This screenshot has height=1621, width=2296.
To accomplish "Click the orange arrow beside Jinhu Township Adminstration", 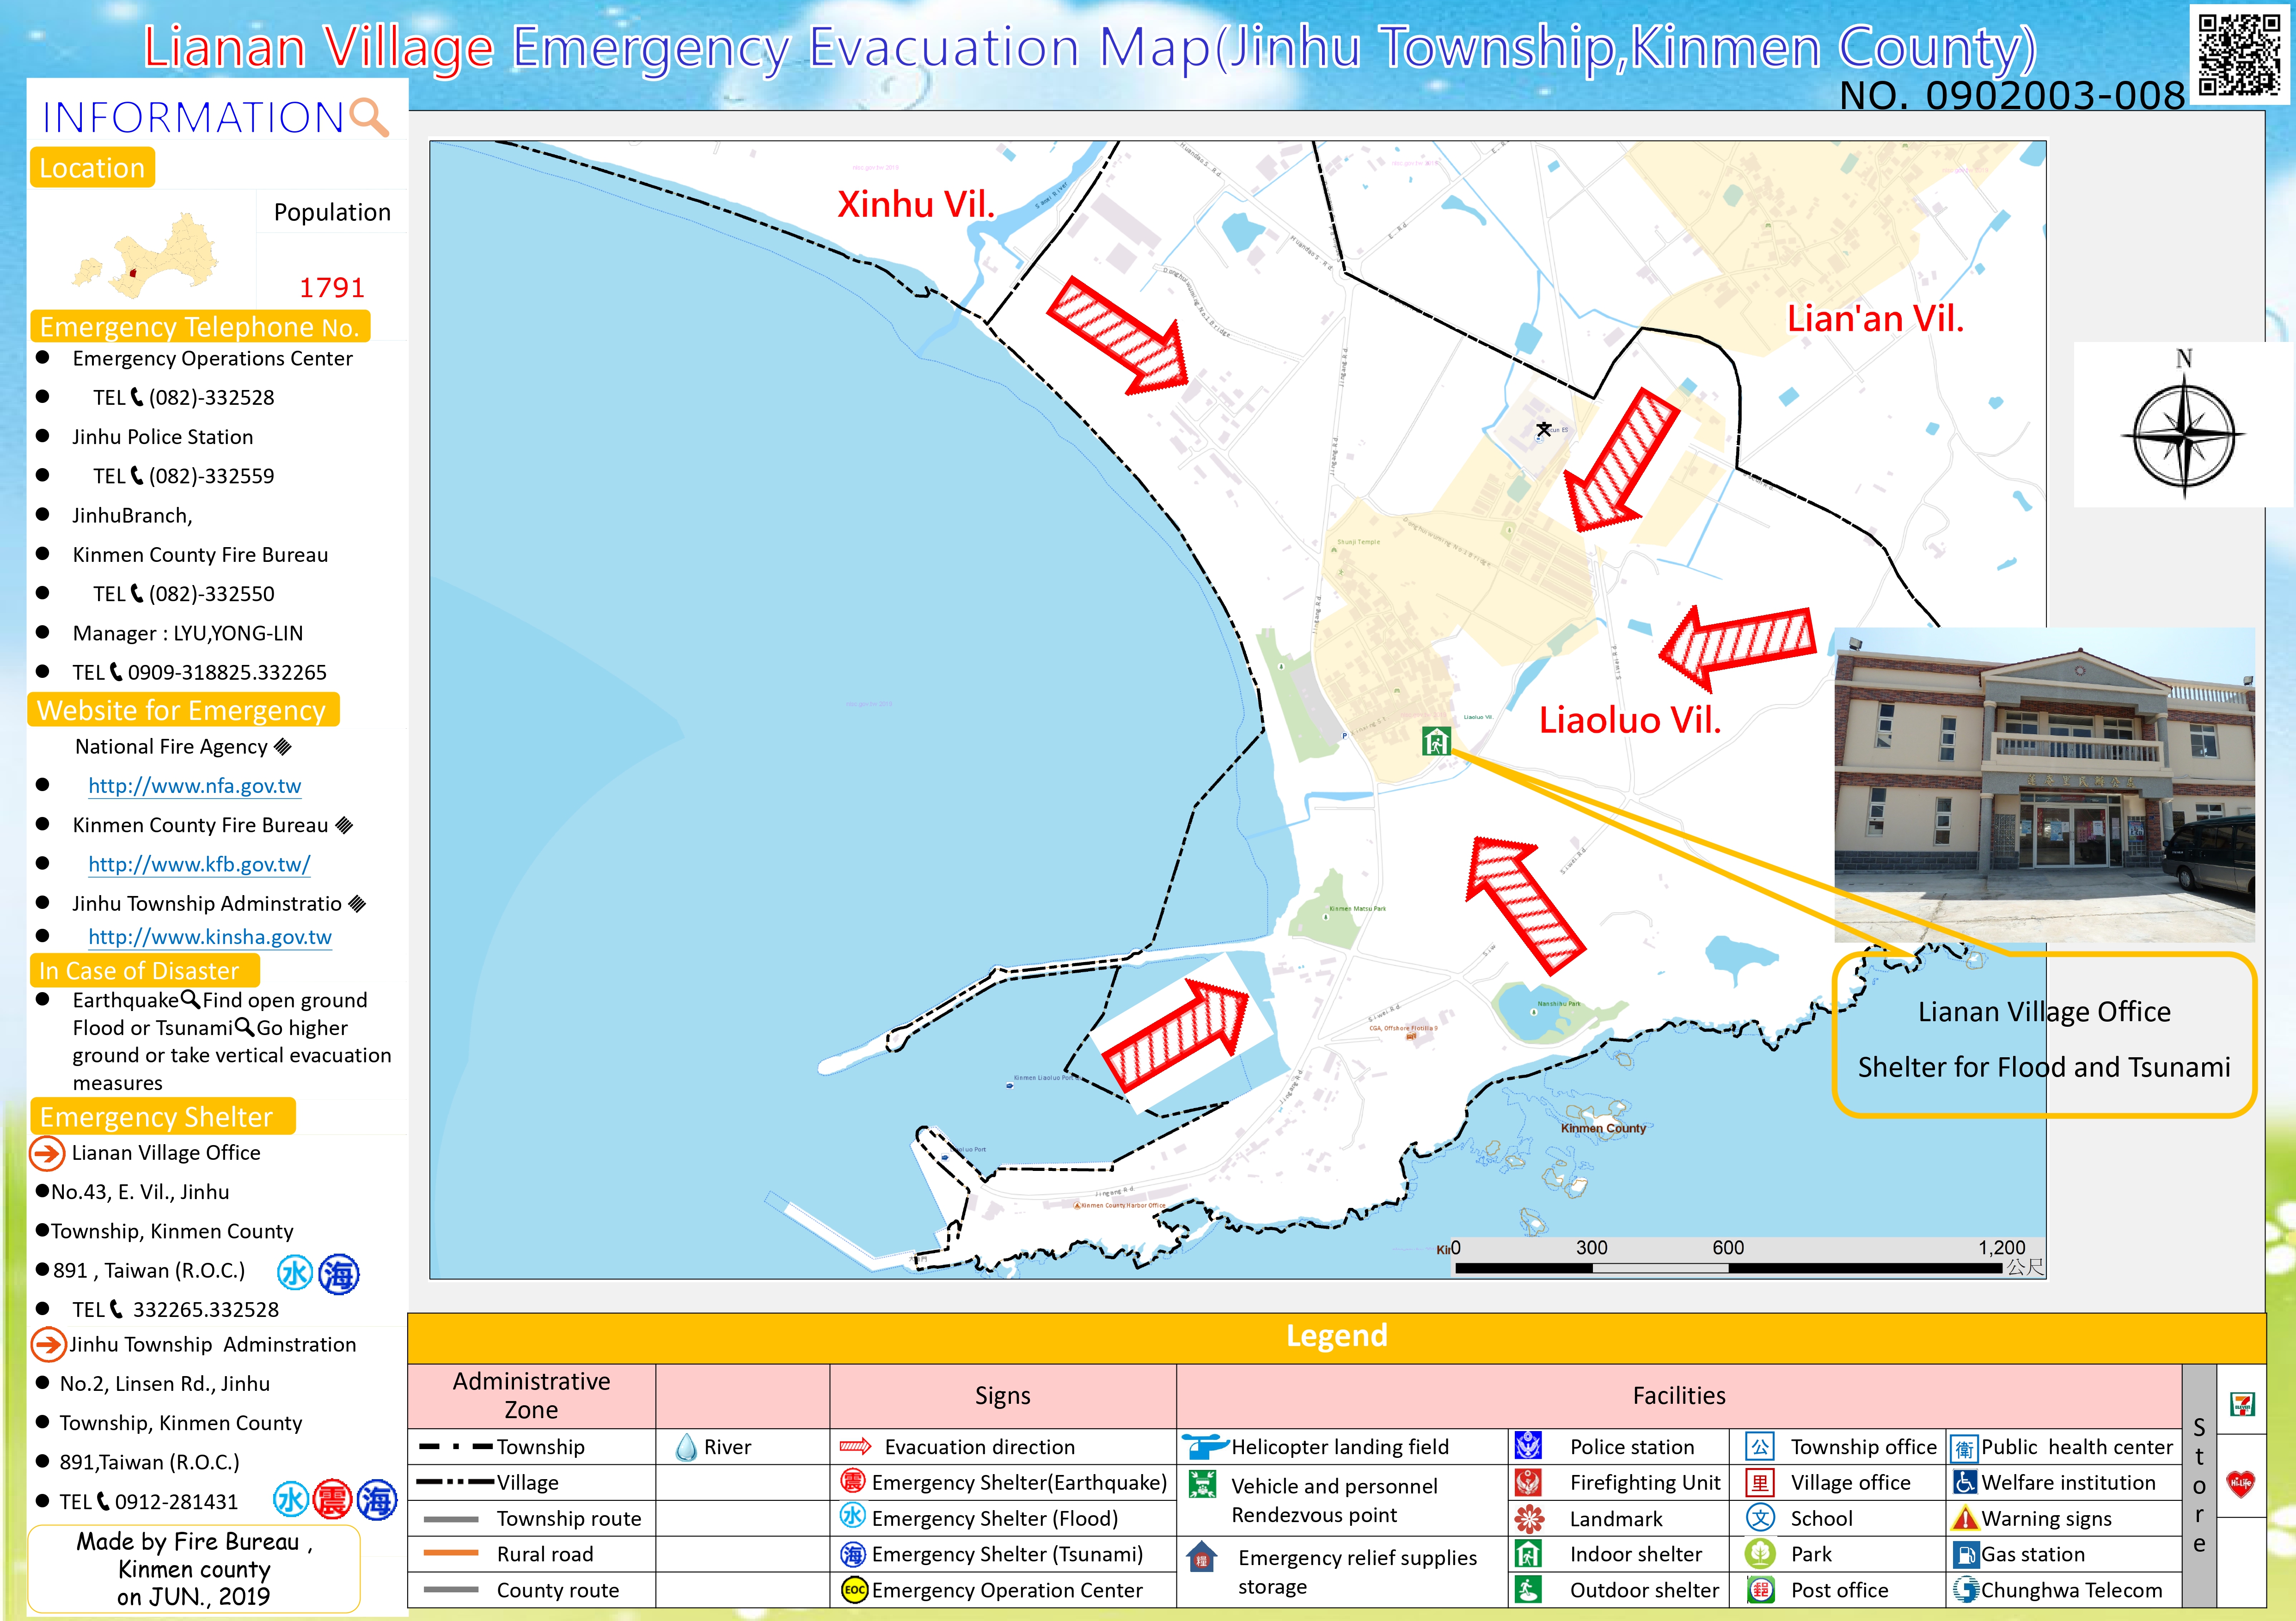I will (x=48, y=1344).
